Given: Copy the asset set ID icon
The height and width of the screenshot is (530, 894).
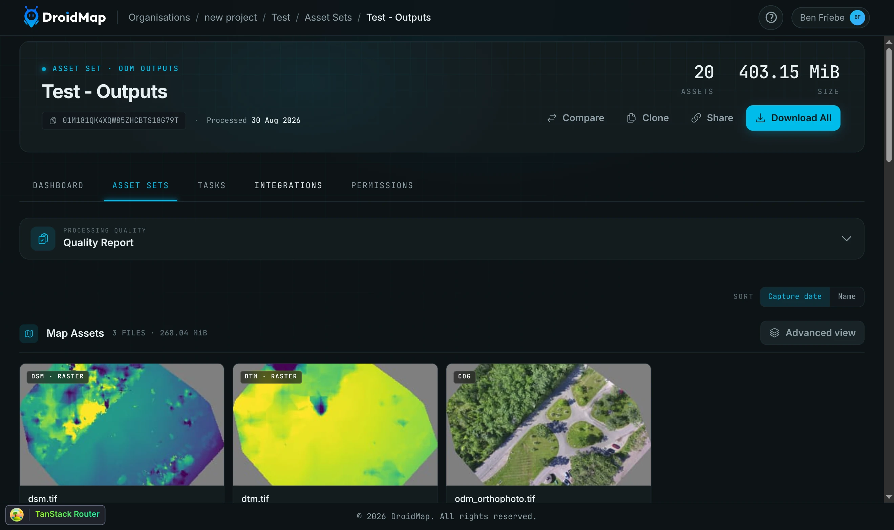Looking at the screenshot, I should pyautogui.click(x=53, y=120).
